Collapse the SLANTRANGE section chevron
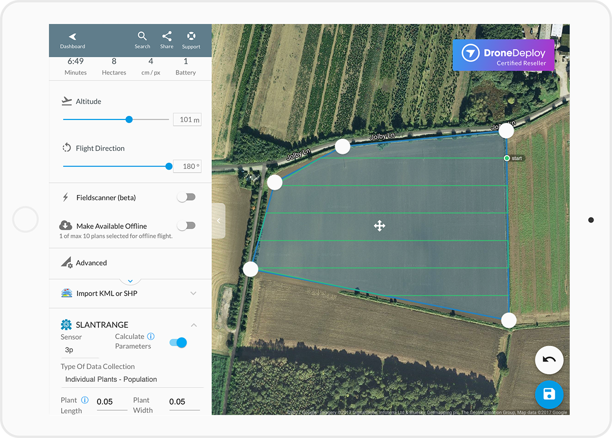 194,325
